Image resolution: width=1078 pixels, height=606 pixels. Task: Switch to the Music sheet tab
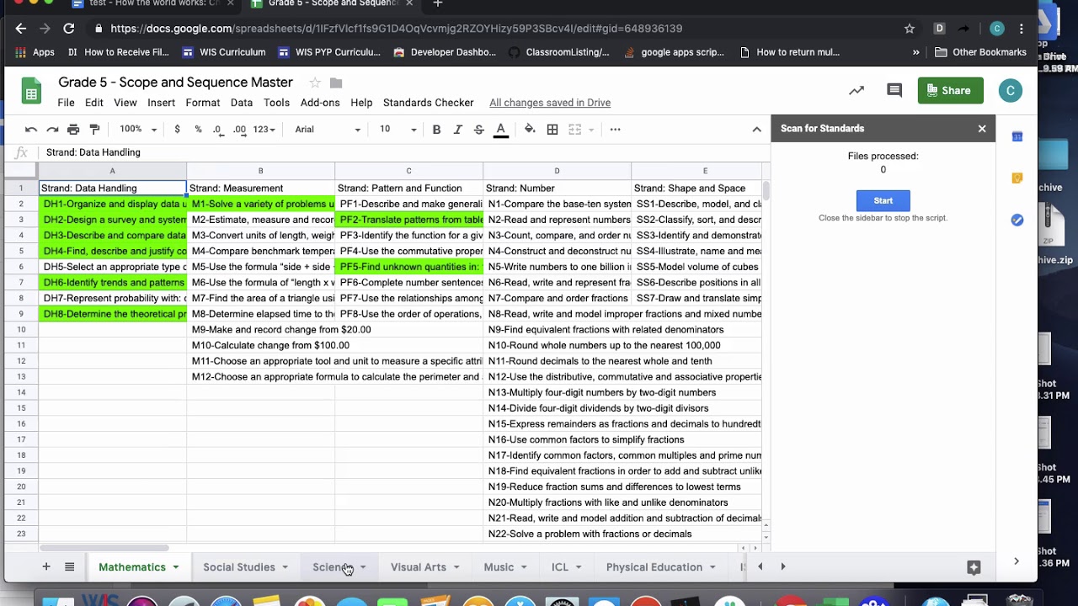499,567
